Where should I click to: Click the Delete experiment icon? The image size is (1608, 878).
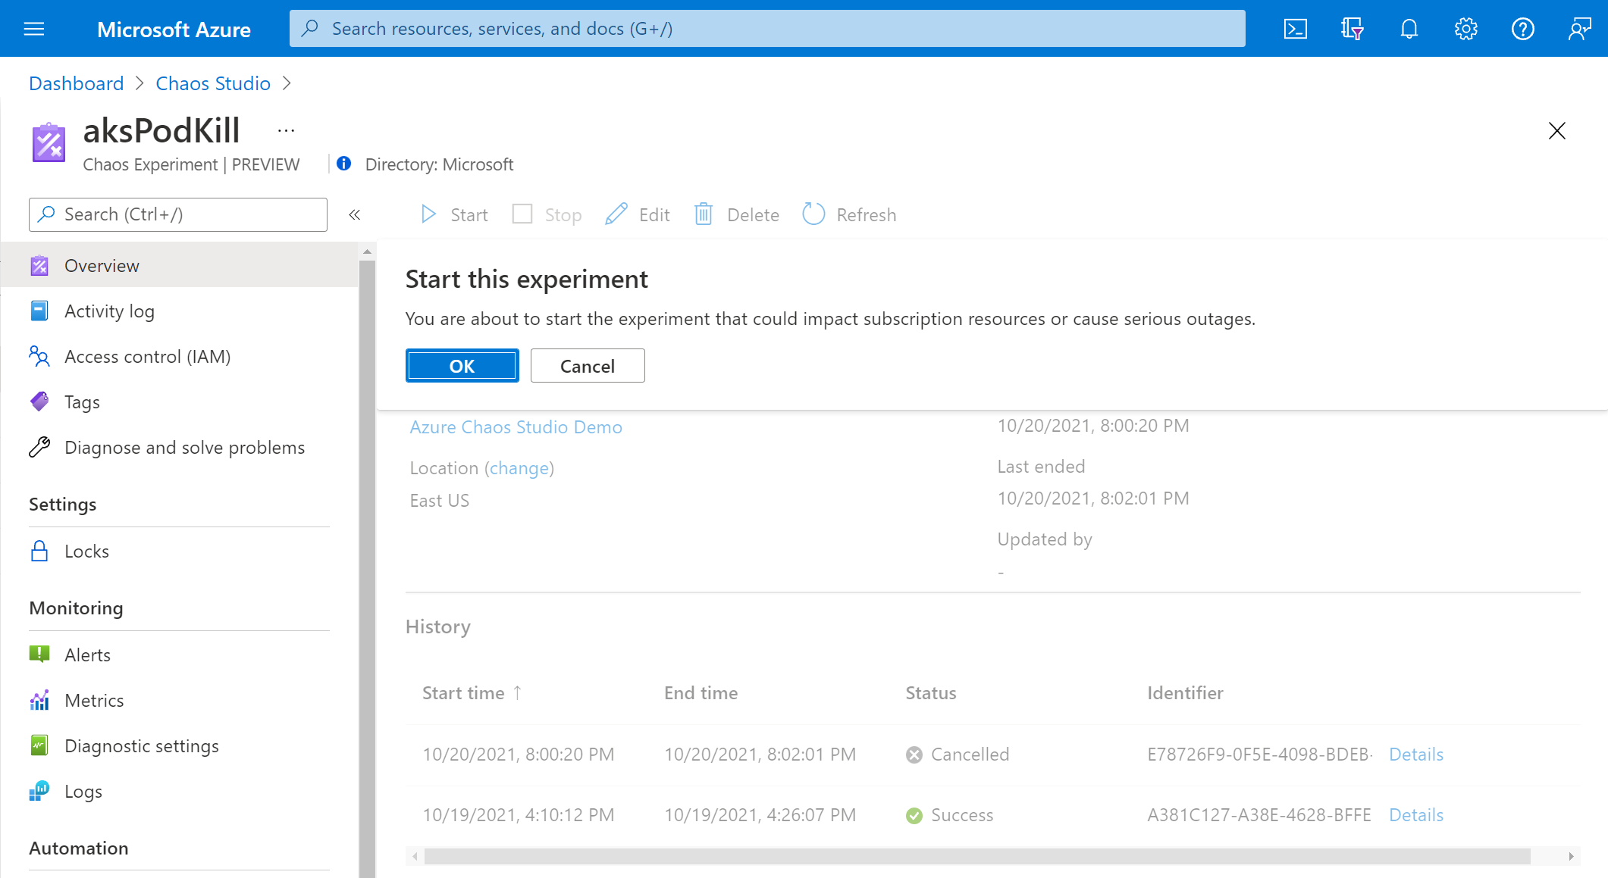704,214
